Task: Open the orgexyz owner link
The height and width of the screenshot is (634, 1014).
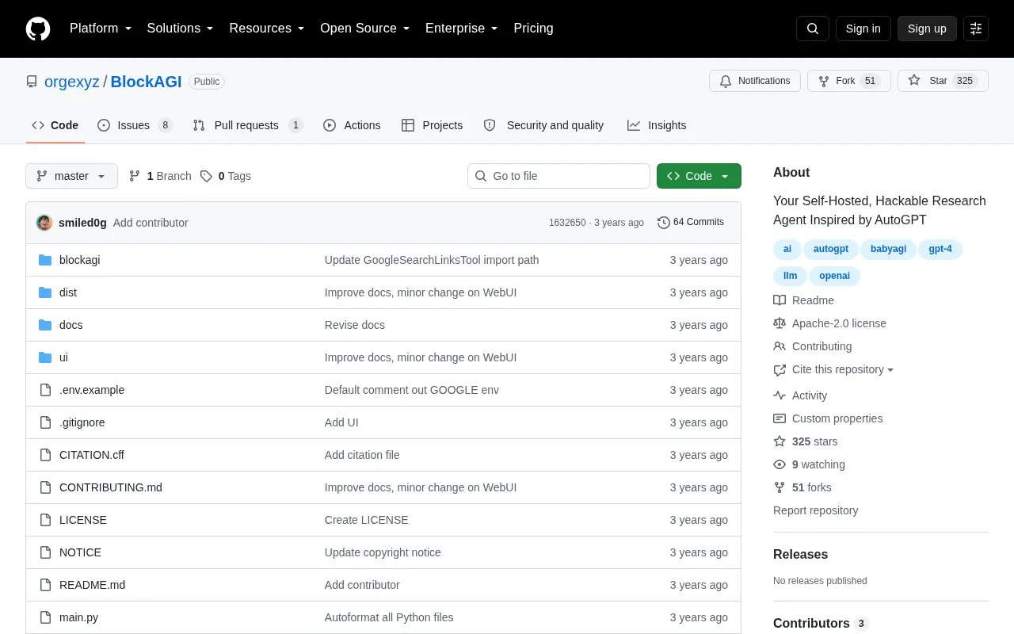Action: (72, 82)
